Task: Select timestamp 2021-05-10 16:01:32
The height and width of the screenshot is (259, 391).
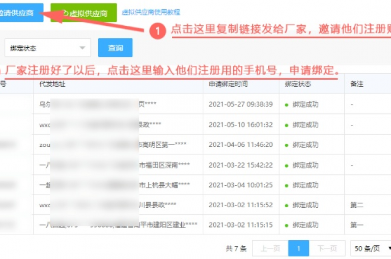Action: (x=241, y=124)
